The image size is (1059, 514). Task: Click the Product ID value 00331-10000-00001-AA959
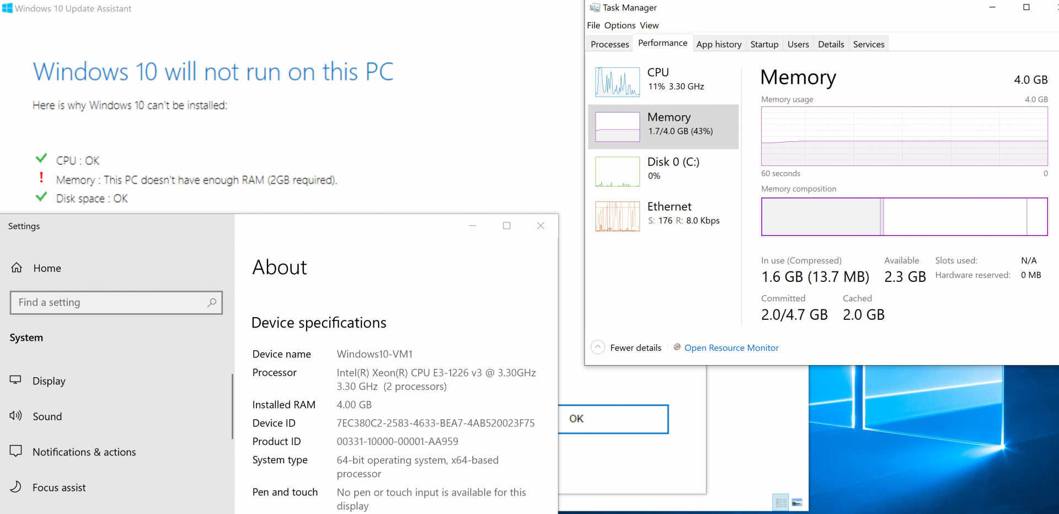(397, 442)
